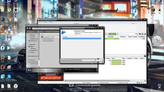Screen dimensions: 164x92
Task: Click the Части column header in uTorrent
Action: click(x=113, y=59)
